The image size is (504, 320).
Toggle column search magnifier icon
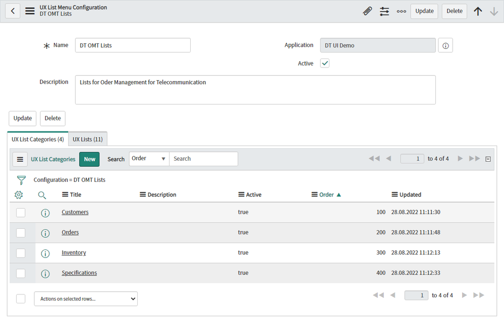[42, 195]
